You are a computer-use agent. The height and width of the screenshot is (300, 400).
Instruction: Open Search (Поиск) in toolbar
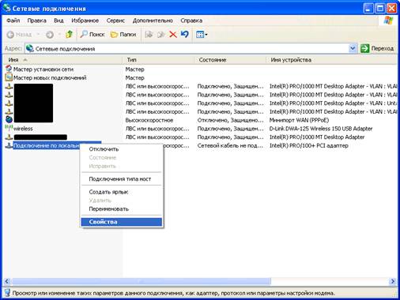point(92,34)
